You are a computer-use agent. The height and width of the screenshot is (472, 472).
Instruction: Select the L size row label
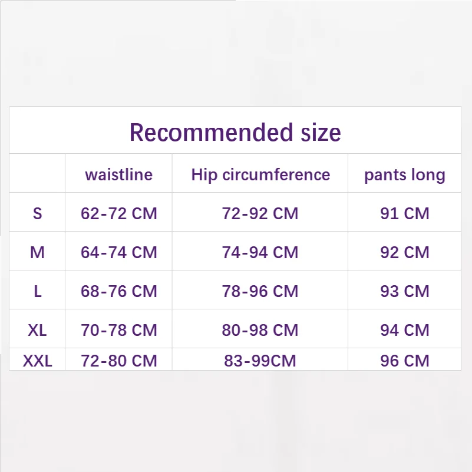point(37,291)
